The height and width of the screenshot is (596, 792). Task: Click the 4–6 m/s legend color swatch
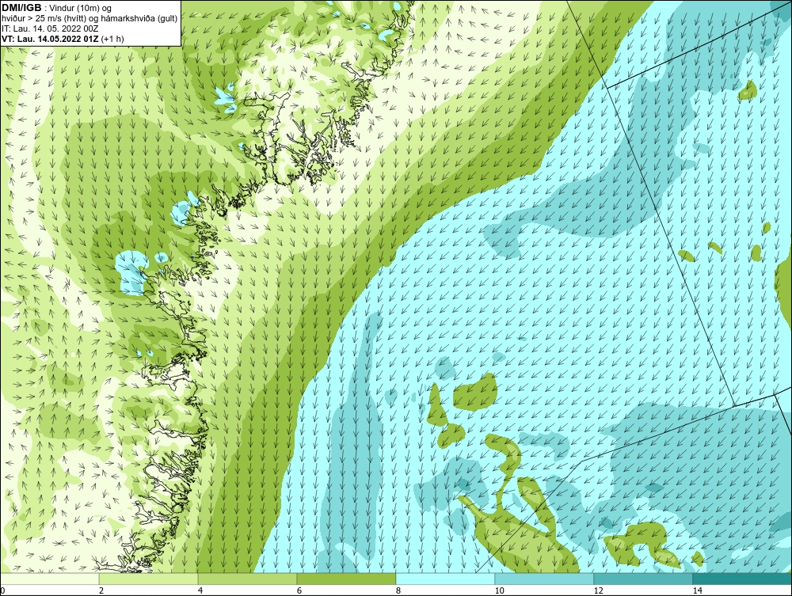point(247,579)
